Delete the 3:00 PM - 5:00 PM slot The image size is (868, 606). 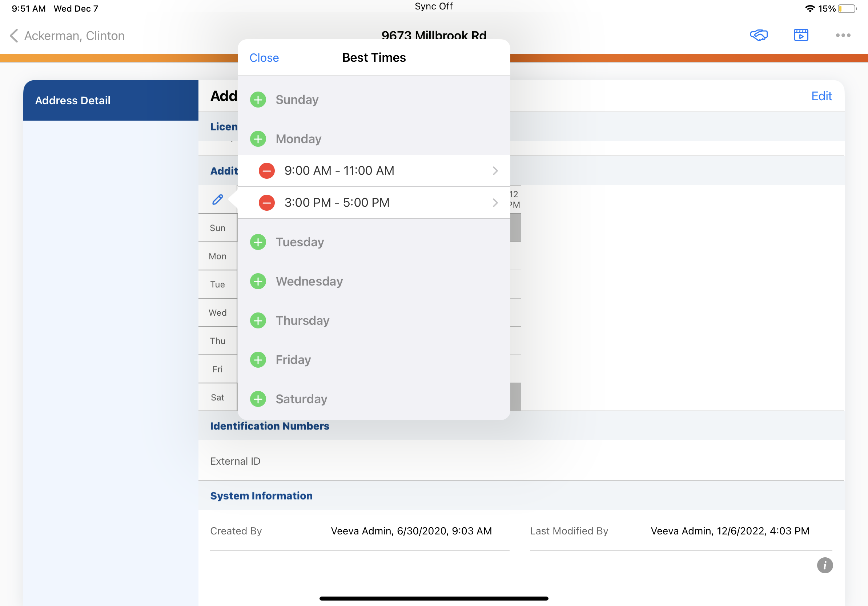click(266, 203)
